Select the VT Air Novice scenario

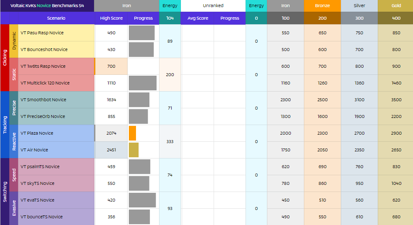(56, 150)
